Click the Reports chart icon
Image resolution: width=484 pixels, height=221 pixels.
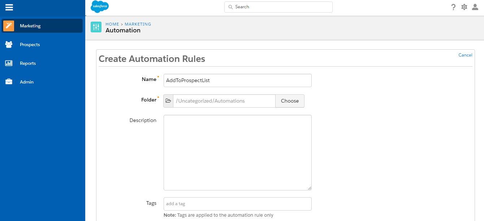click(x=9, y=63)
